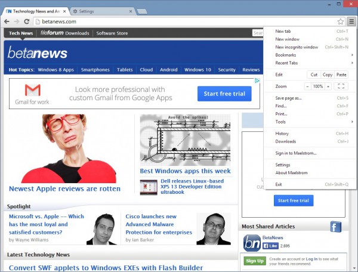Open a New incognito window
358x272 pixels.
pyautogui.click(x=310, y=47)
